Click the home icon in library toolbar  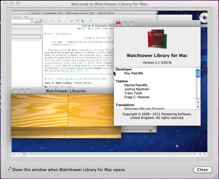[x=59, y=21]
